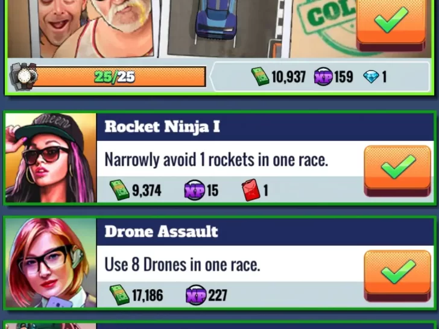Tap the blue diamond gem icon
Screen dimensions: 439x329
(x=371, y=77)
